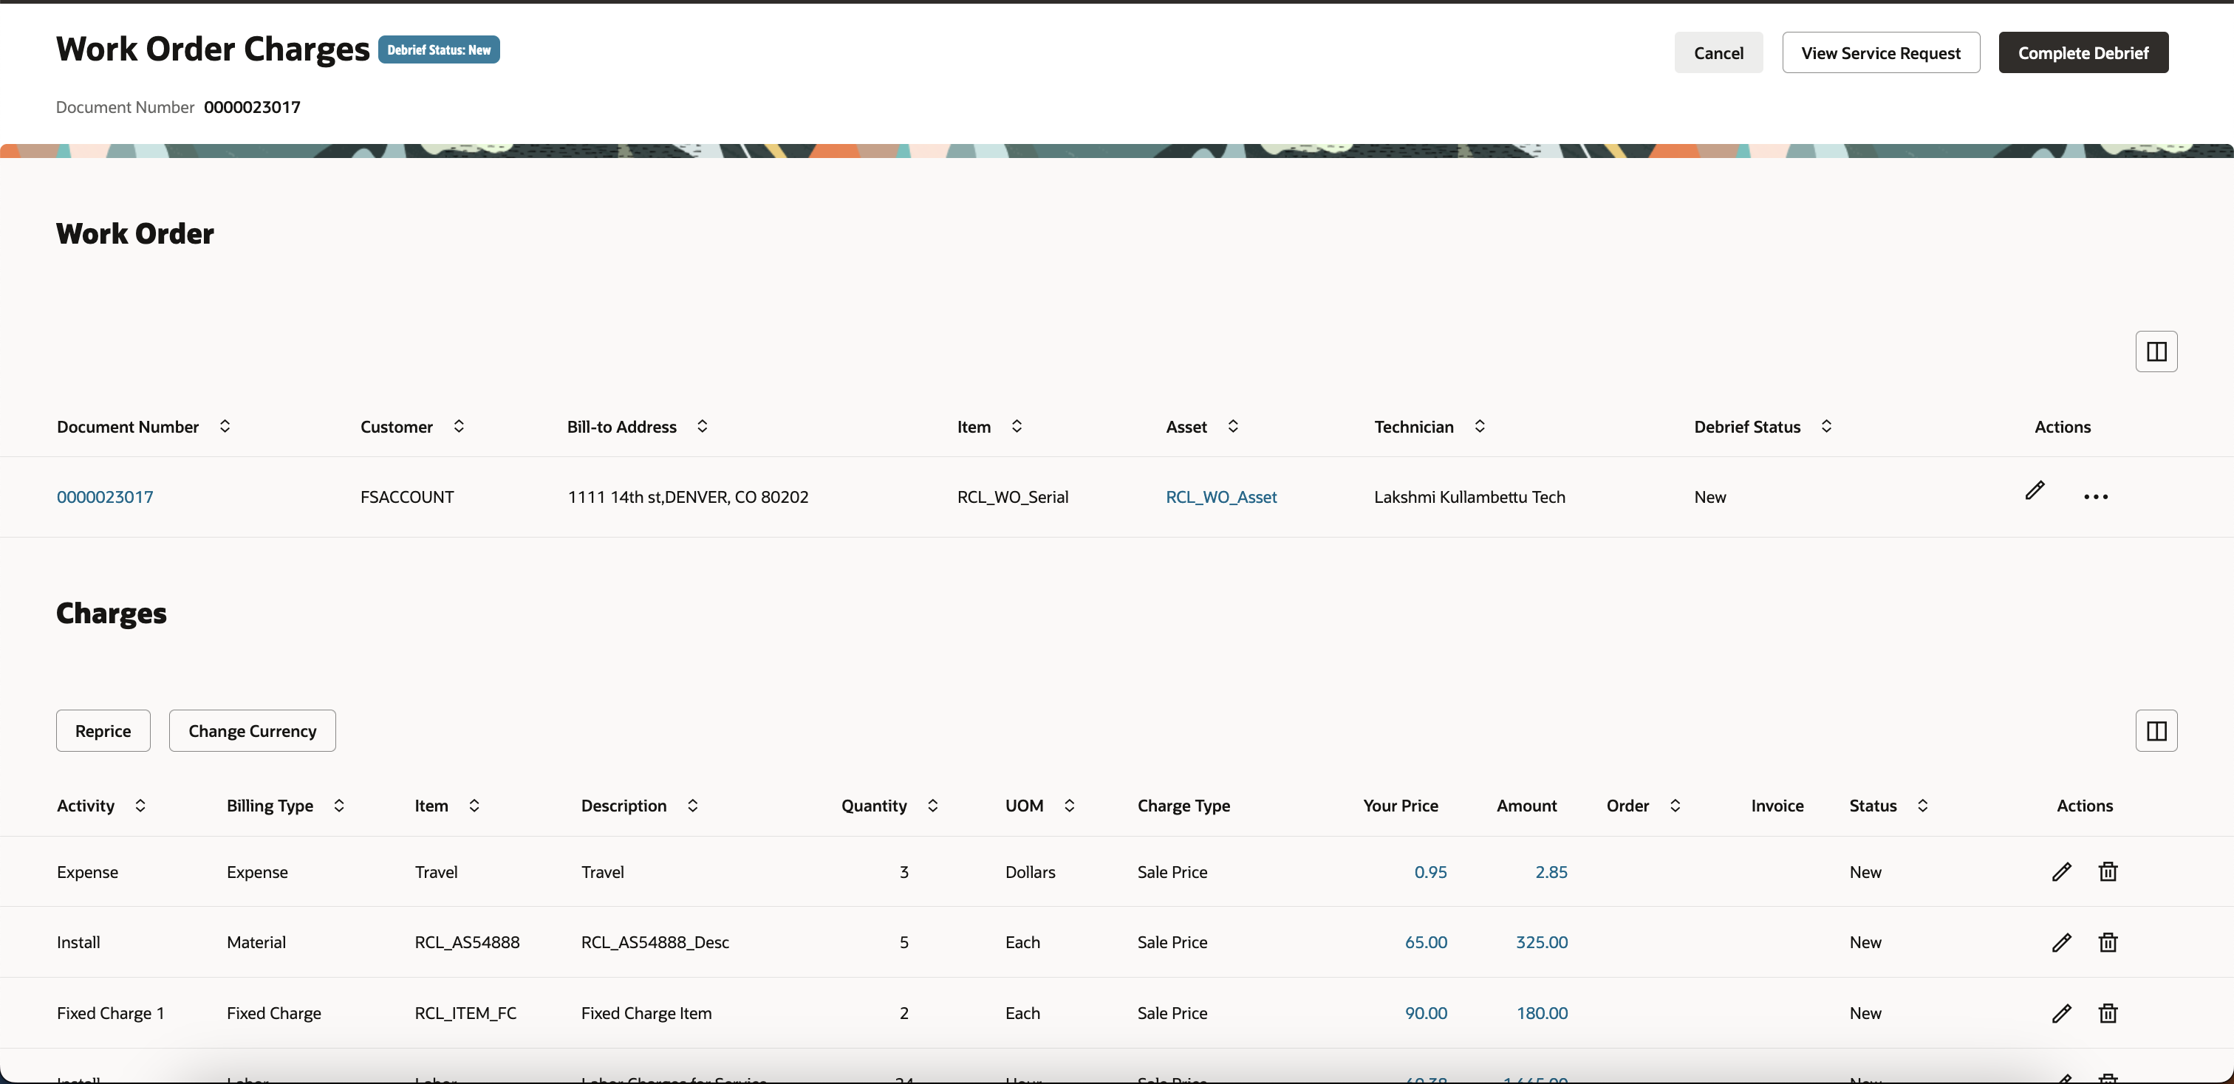Image resolution: width=2234 pixels, height=1084 pixels.
Task: Click the RCL_ITEM_FC item cell
Action: [x=465, y=1014]
